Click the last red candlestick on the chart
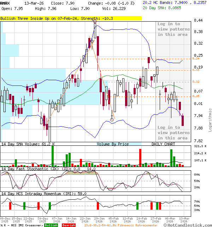This screenshot has width=212, height=227. point(183,121)
